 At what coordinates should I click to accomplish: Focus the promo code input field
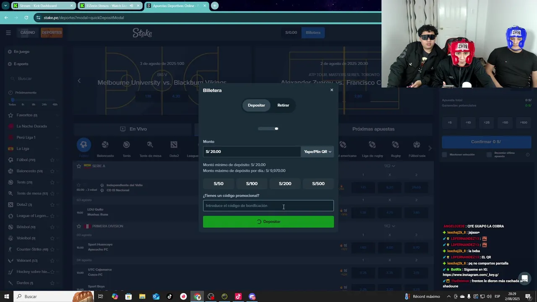[x=268, y=206]
